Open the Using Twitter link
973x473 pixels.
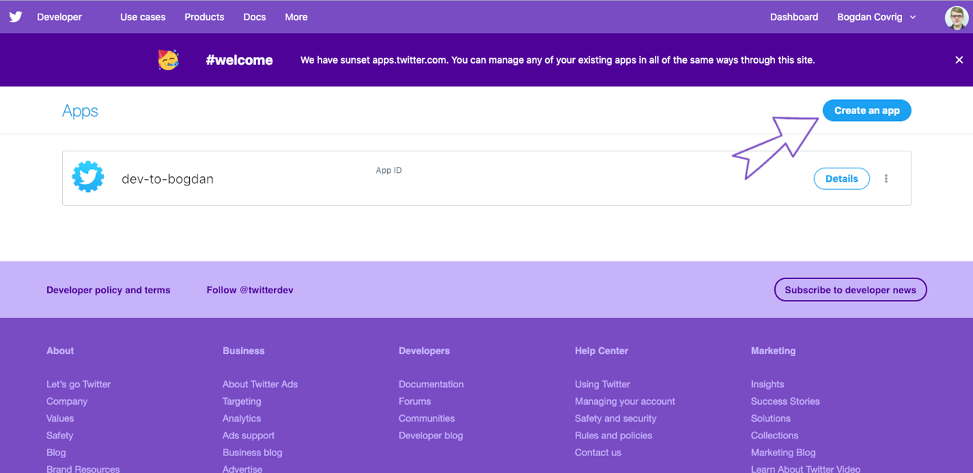click(x=603, y=384)
